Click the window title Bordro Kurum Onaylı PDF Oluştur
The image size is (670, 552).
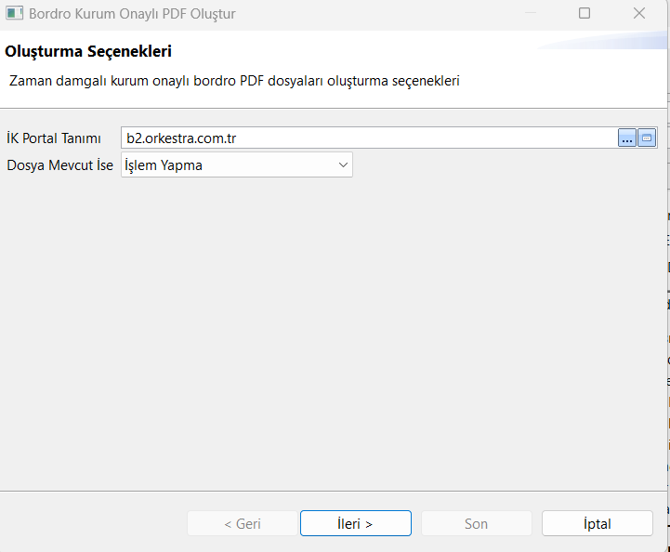click(132, 14)
